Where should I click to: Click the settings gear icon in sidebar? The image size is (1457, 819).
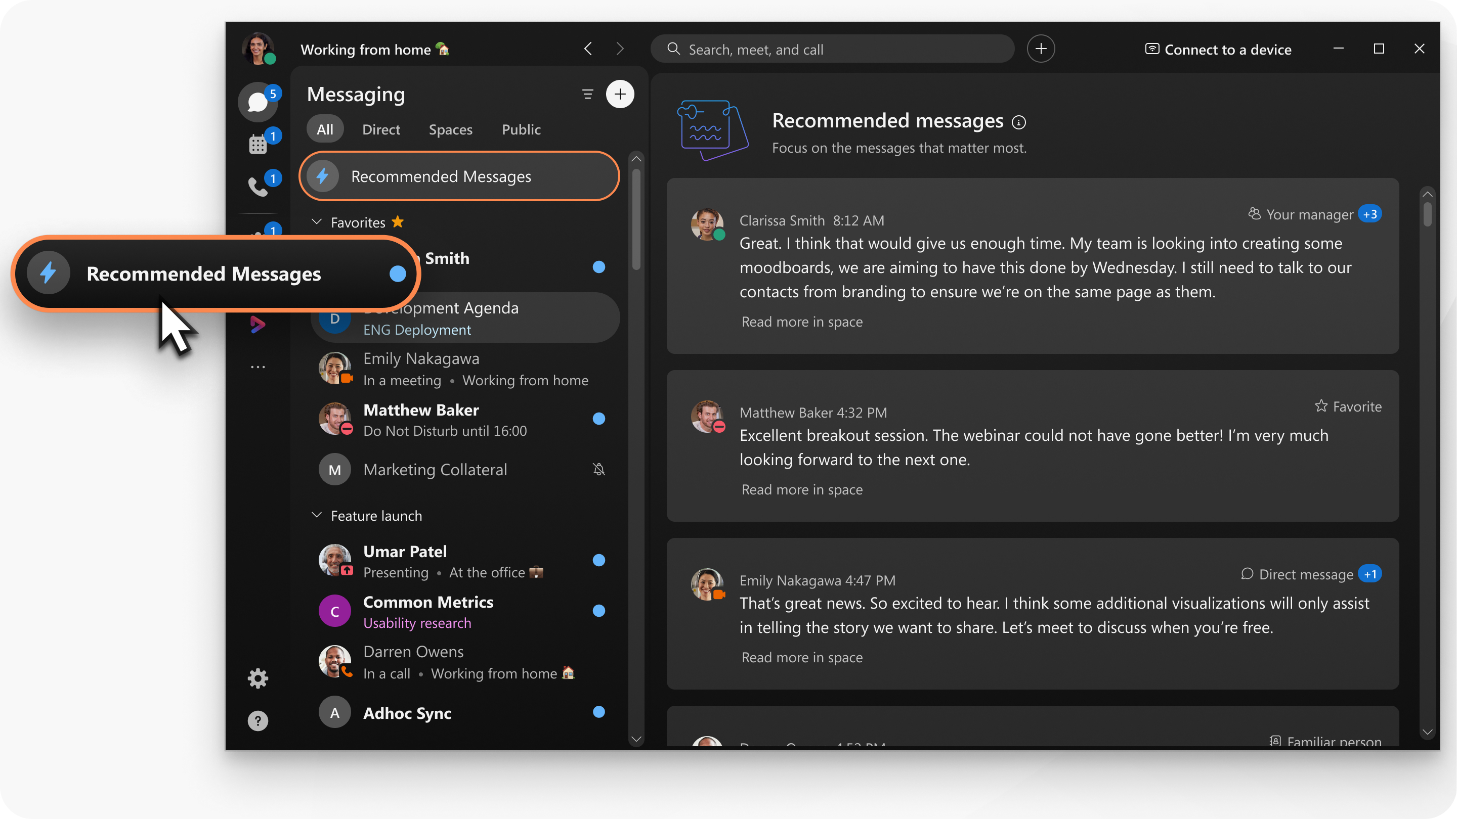tap(256, 678)
